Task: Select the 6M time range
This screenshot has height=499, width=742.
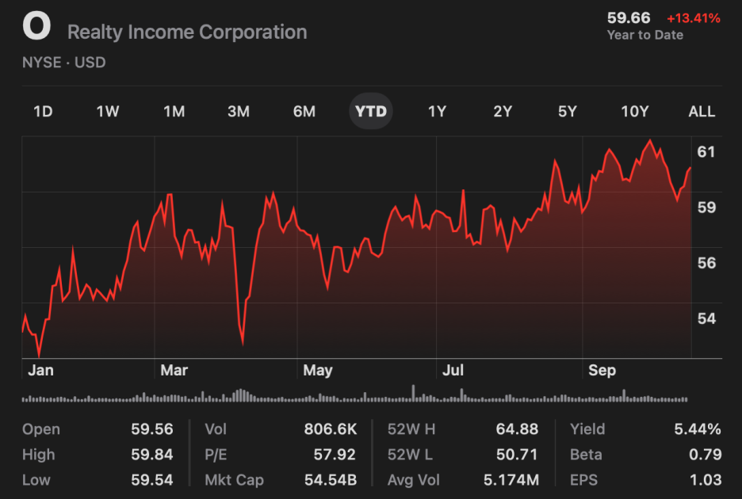Action: pos(304,111)
